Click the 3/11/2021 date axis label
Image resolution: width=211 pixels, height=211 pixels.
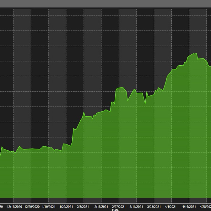(136, 207)
